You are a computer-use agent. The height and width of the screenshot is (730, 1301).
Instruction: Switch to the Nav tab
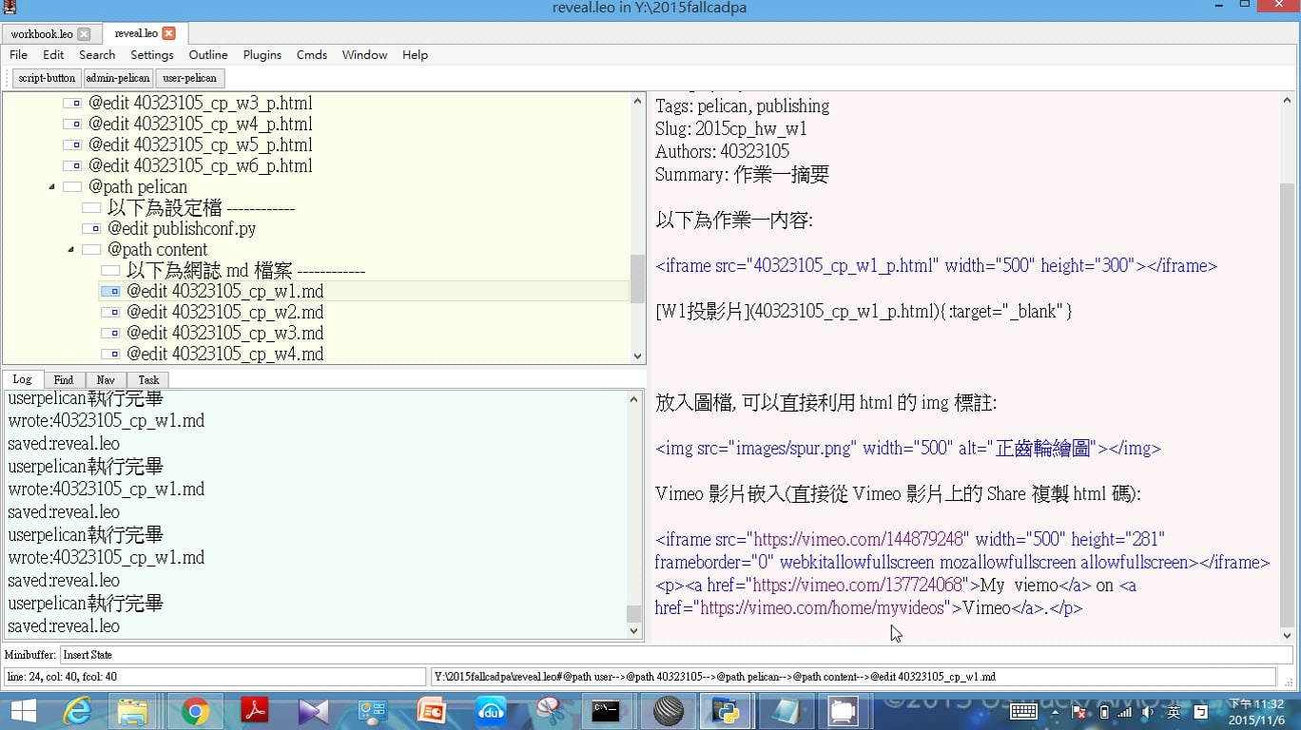(106, 379)
